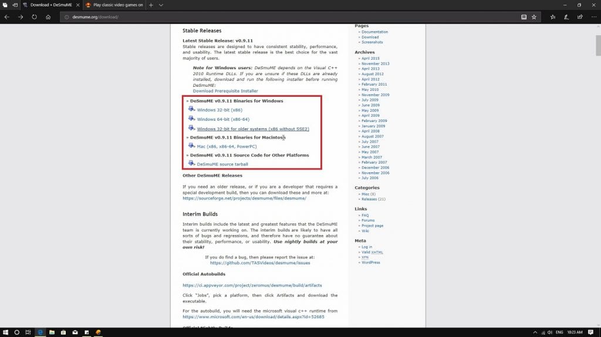Viewport: 601px width, 337px height.
Task: Open FAQ link in sidebar
Action: tap(365, 215)
